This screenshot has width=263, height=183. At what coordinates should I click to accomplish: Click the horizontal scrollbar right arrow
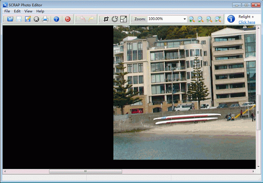pos(253,171)
